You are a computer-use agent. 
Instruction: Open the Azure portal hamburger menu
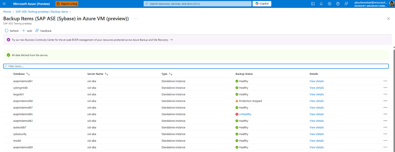click(4, 4)
